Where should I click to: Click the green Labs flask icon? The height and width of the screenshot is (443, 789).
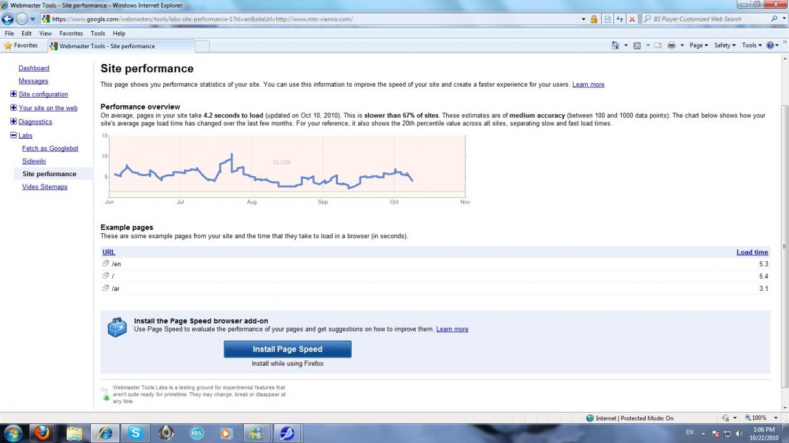click(x=105, y=394)
